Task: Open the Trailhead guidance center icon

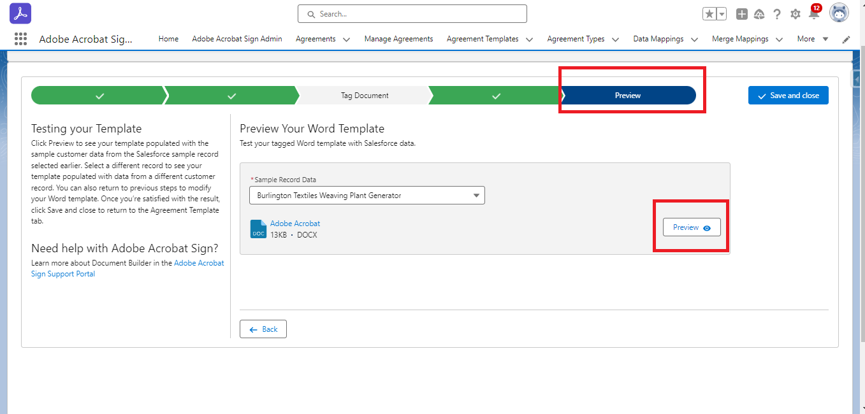Action: [x=759, y=14]
